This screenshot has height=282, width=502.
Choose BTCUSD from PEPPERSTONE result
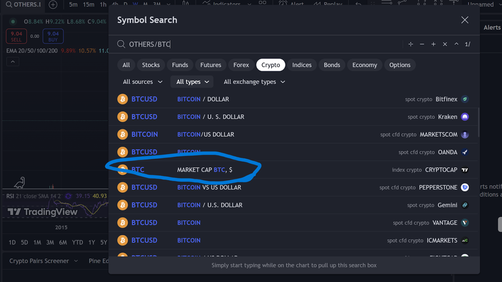(x=293, y=188)
